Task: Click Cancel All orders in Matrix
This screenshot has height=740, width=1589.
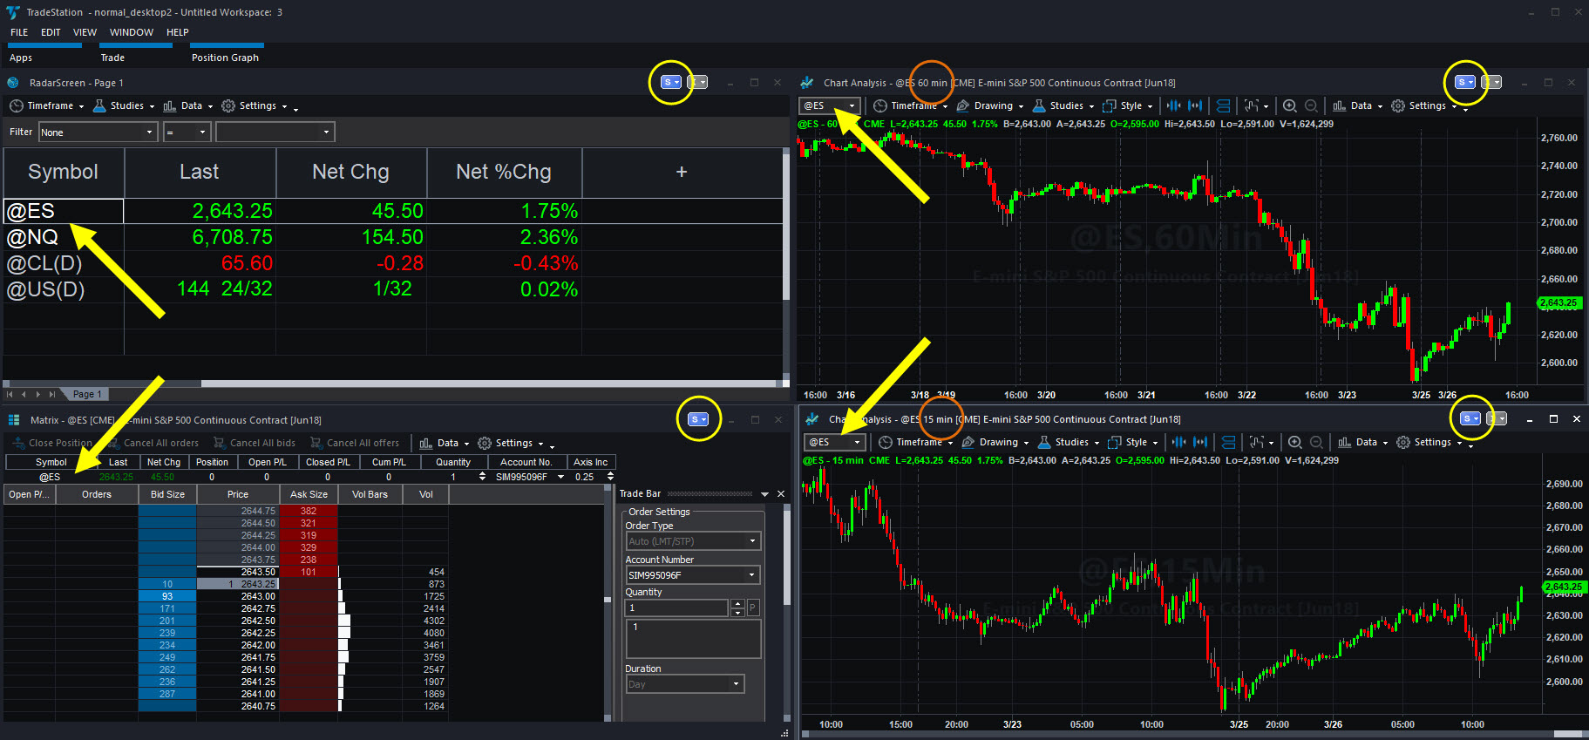Action: coord(153,443)
